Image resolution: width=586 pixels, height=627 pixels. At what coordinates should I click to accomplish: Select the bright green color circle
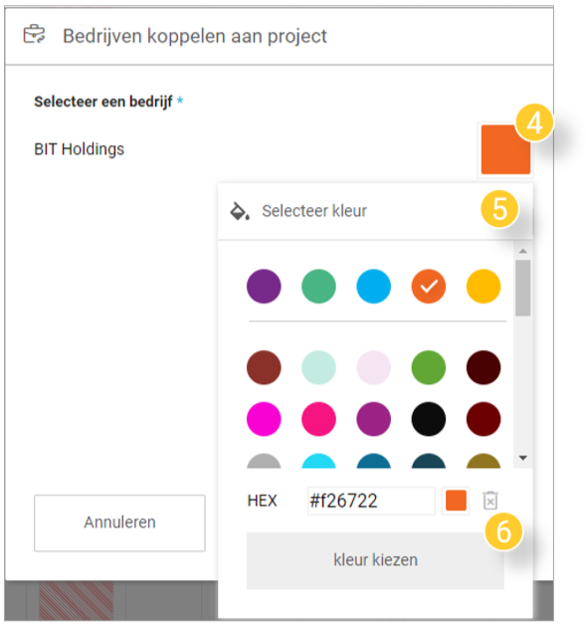pos(429,367)
